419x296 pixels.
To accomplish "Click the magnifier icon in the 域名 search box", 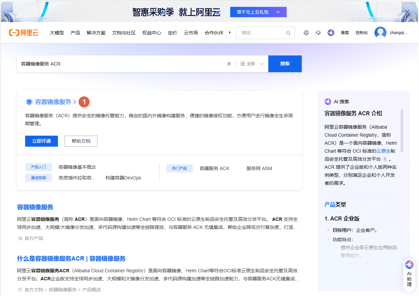I will point(288,33).
